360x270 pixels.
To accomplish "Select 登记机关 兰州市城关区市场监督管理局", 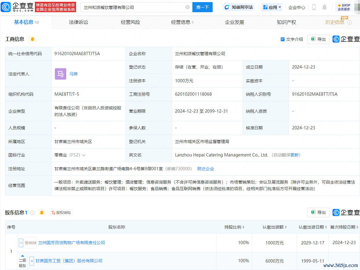I will pos(202,142).
